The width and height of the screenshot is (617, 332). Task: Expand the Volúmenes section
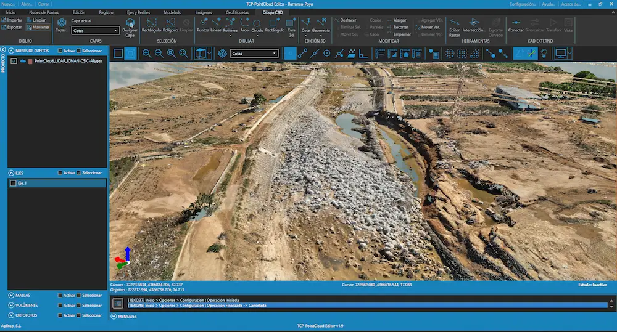point(11,306)
